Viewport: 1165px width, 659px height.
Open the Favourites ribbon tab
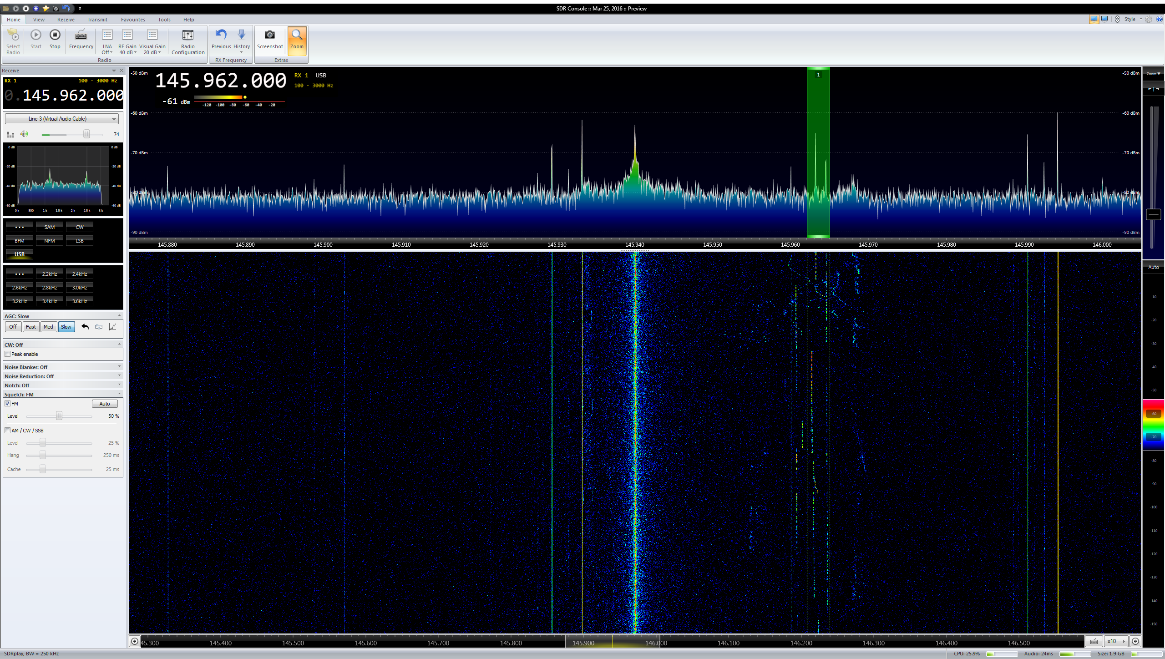[x=133, y=20]
